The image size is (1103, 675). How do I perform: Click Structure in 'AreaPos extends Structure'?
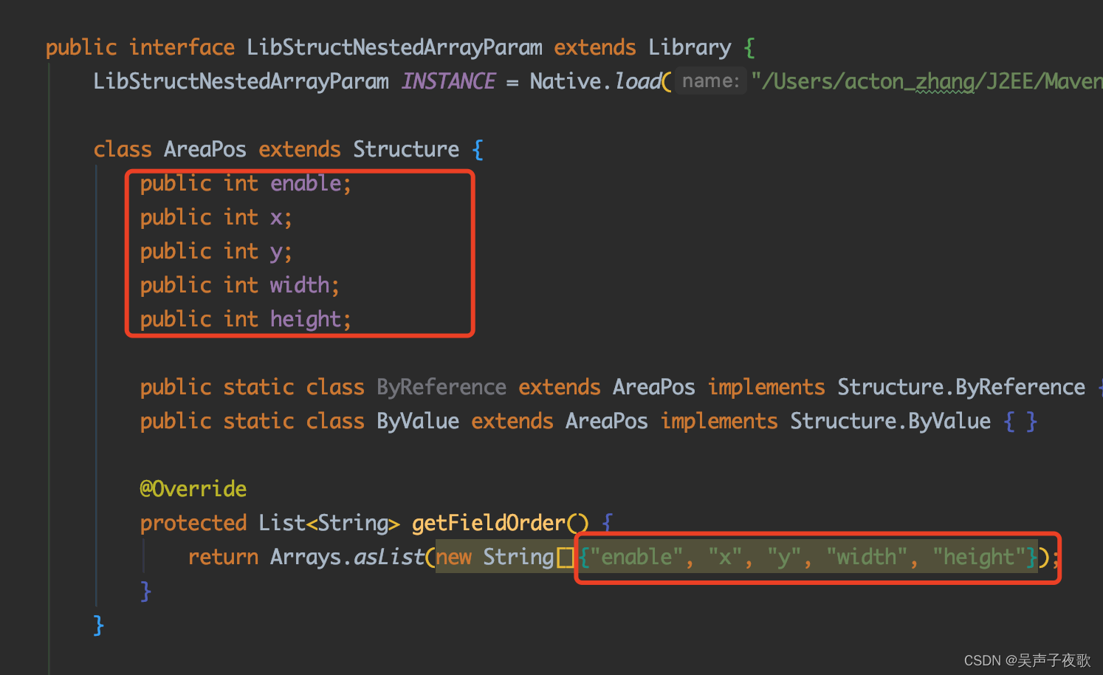coord(406,149)
